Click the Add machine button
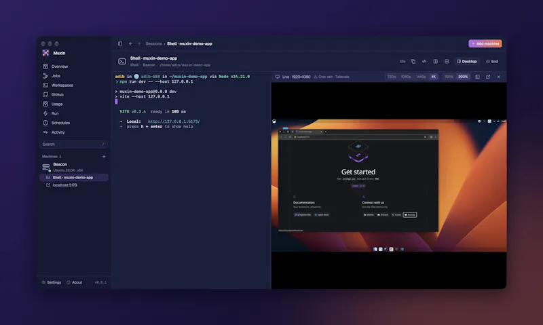Viewport: 543px width, 325px height. 485,43
